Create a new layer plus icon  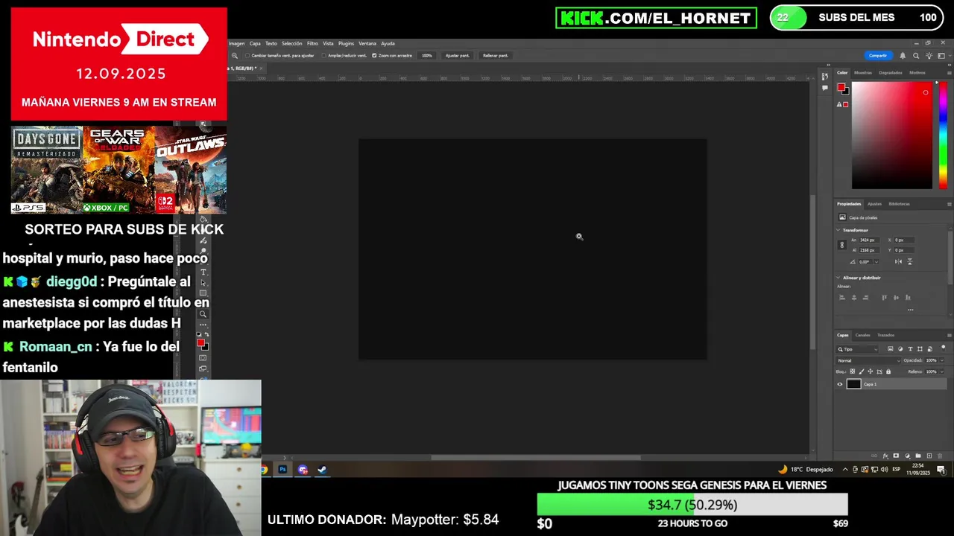tap(929, 456)
